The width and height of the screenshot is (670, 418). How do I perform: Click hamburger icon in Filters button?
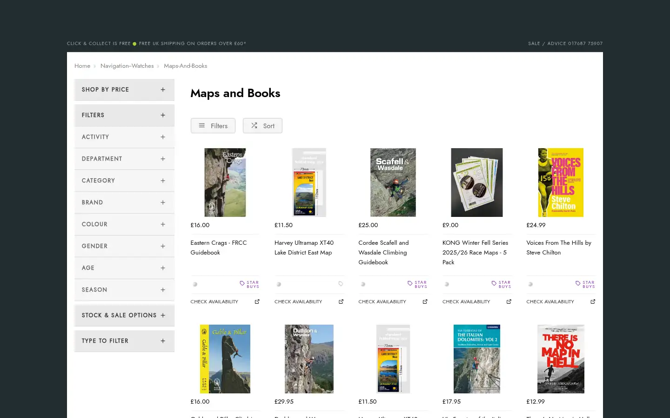[202, 125]
